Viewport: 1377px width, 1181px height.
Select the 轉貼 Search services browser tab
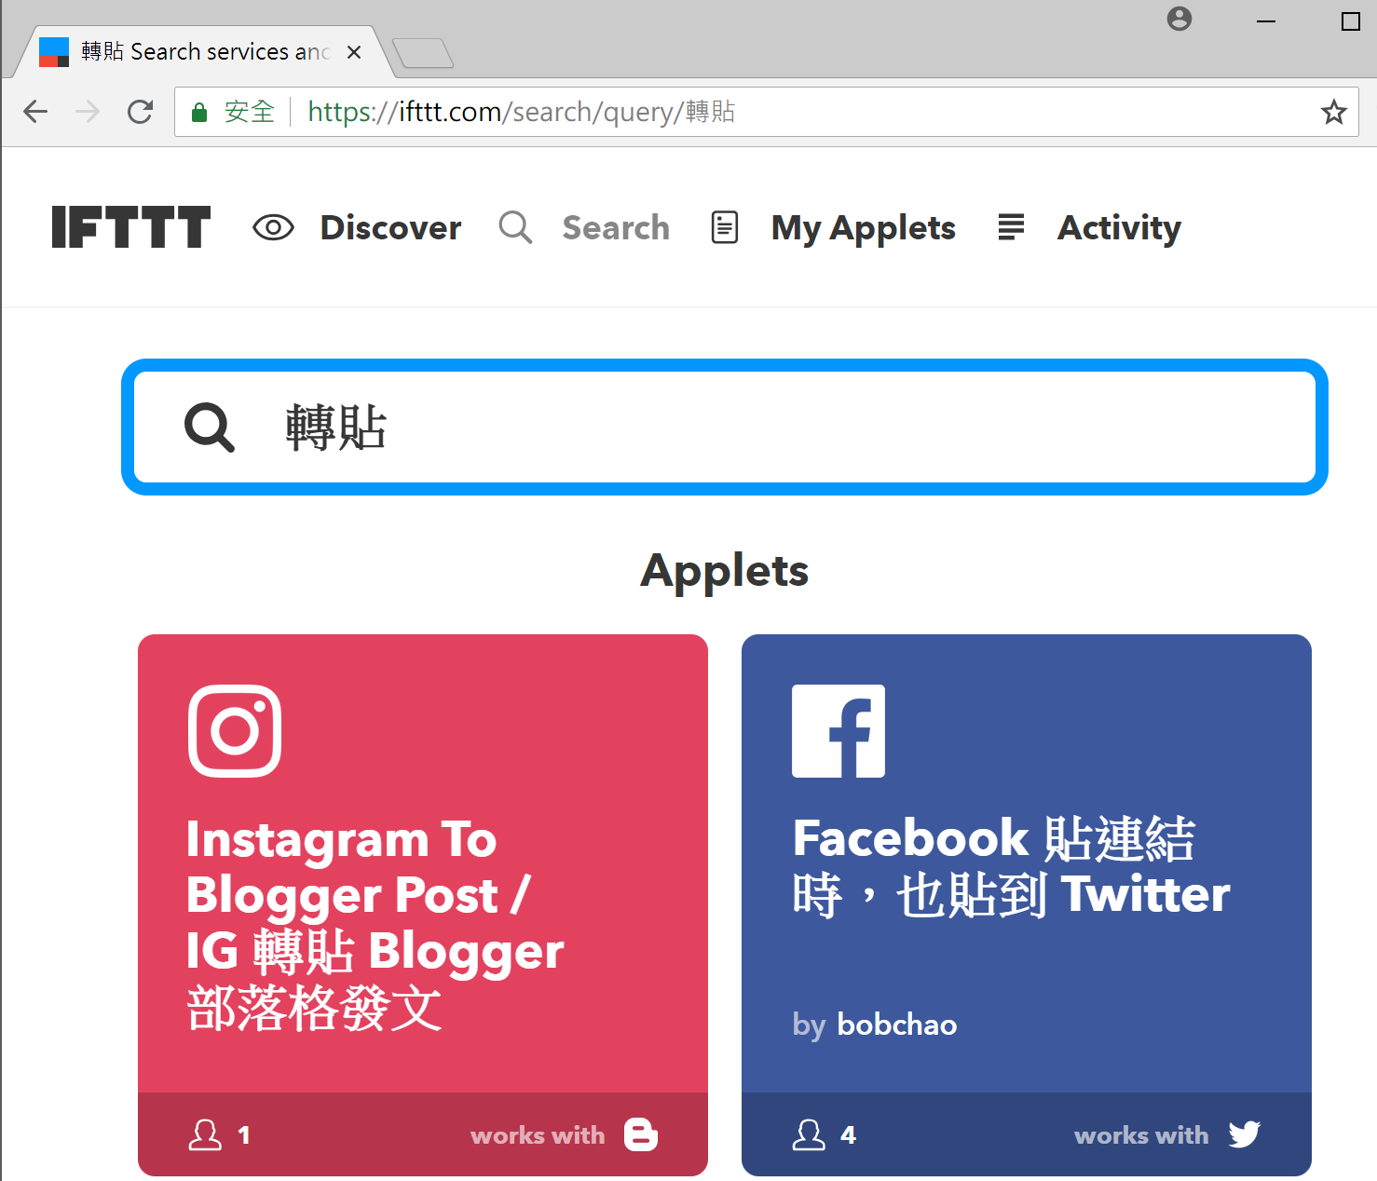(x=203, y=52)
